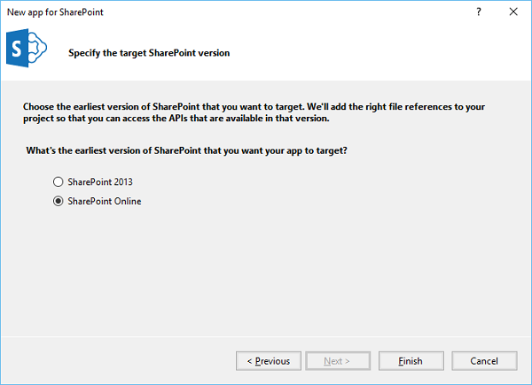532x385 pixels.
Task: Cancel the SharePoint app wizard
Action: click(x=484, y=361)
